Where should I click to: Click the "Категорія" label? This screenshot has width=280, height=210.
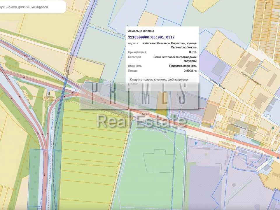tap(134, 57)
